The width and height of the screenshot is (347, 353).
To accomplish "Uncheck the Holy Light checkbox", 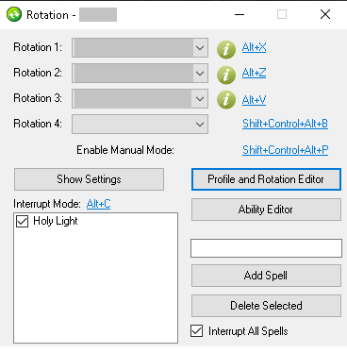I will pos(22,221).
